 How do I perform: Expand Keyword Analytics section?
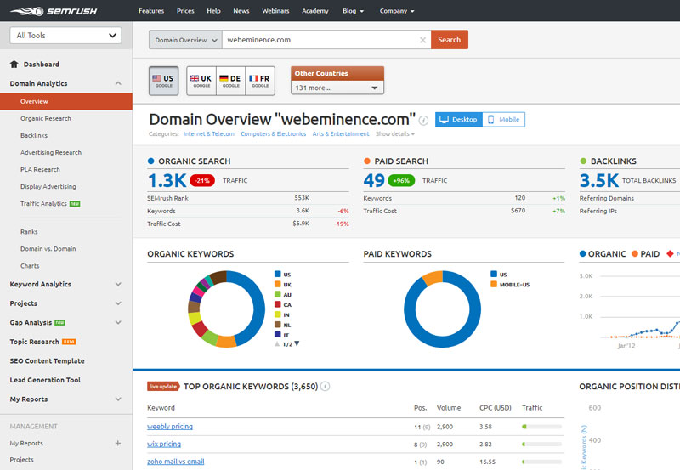click(118, 284)
